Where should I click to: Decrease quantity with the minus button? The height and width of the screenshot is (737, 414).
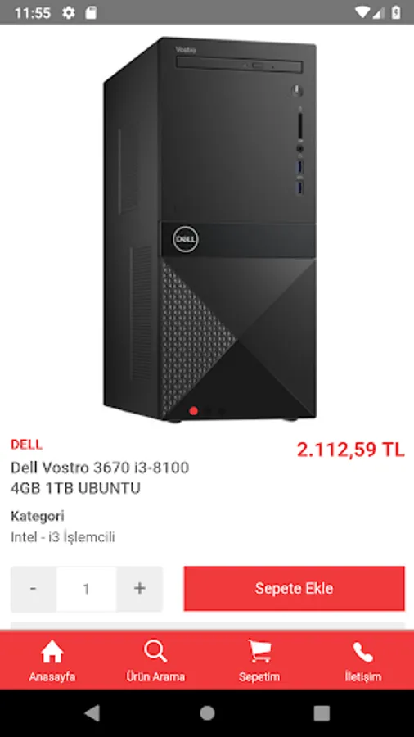click(34, 589)
